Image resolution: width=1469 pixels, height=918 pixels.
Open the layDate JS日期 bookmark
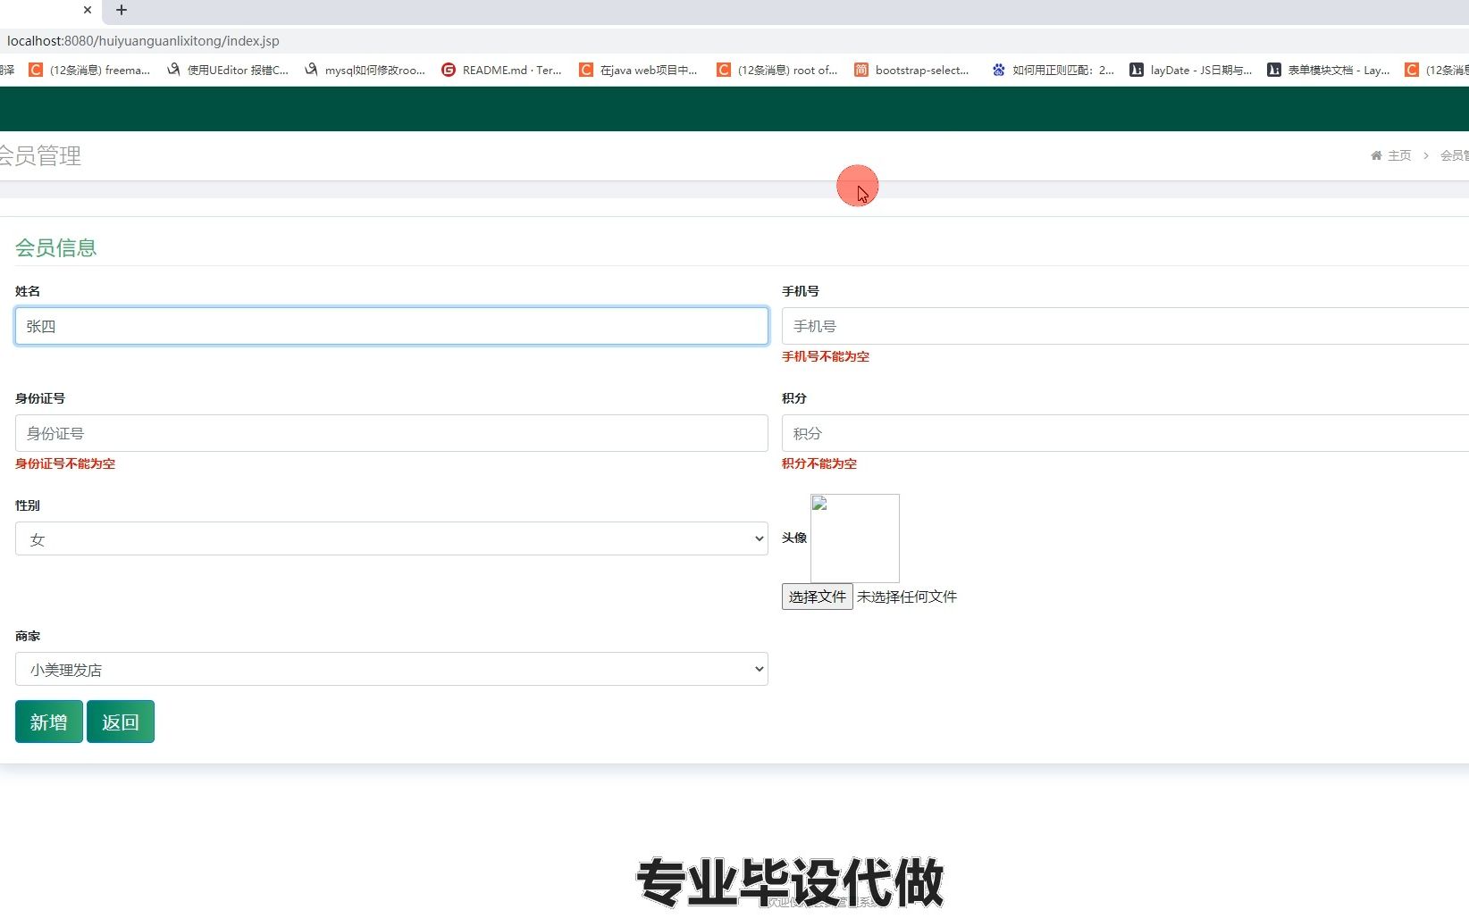(1191, 70)
